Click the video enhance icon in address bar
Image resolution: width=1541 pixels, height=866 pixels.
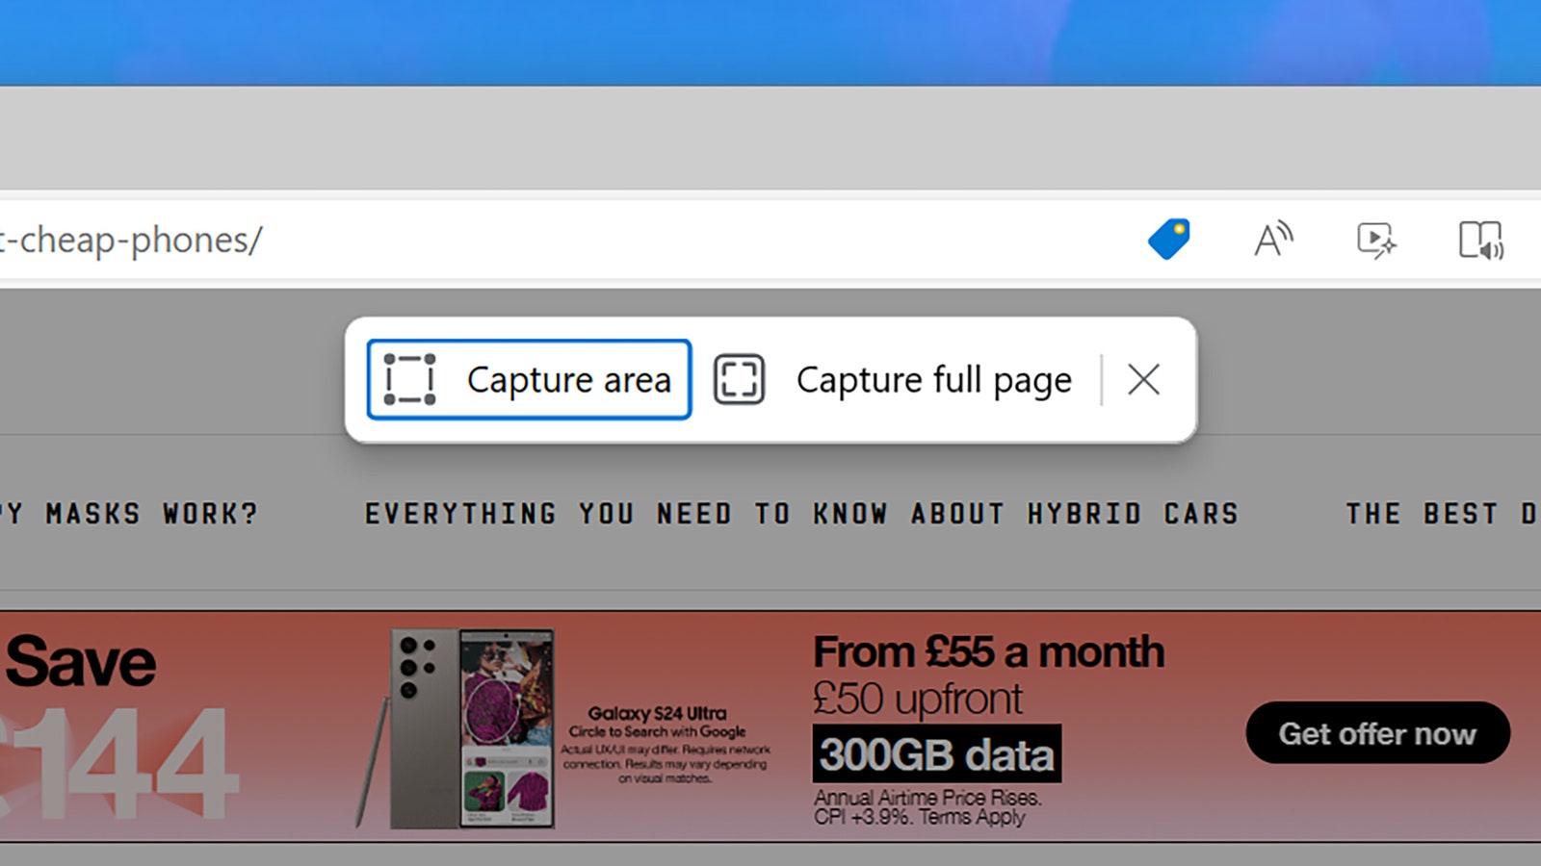tap(1376, 241)
